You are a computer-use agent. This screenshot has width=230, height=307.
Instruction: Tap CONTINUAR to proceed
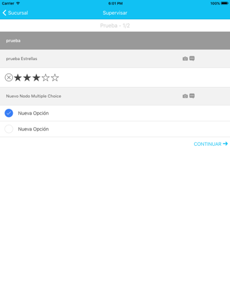211,144
